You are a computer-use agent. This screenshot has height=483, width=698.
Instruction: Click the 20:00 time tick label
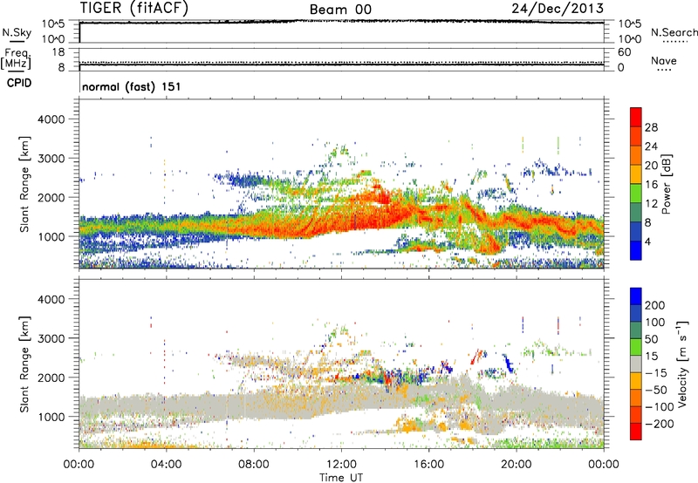[517, 465]
